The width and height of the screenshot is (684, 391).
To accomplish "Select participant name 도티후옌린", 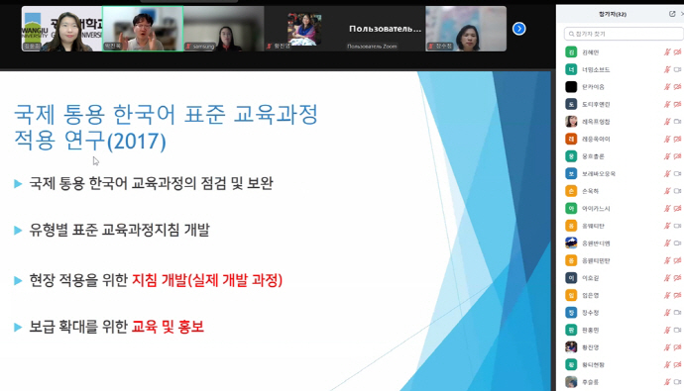I will click(x=596, y=104).
